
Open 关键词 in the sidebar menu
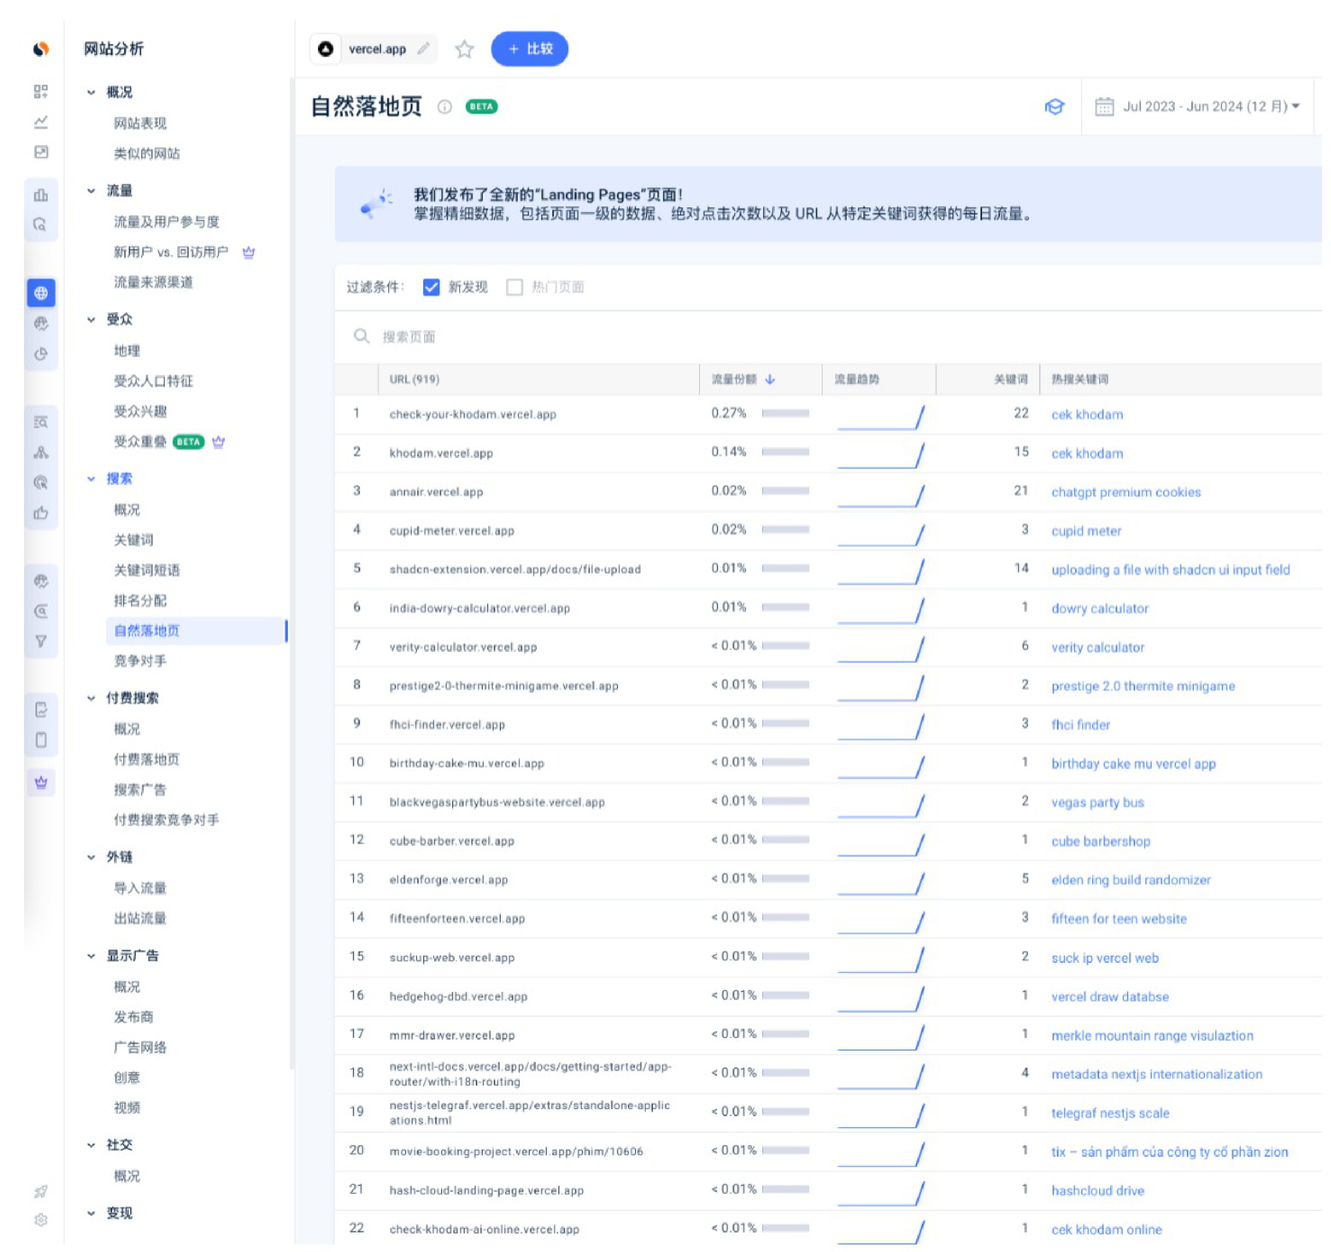coord(133,540)
